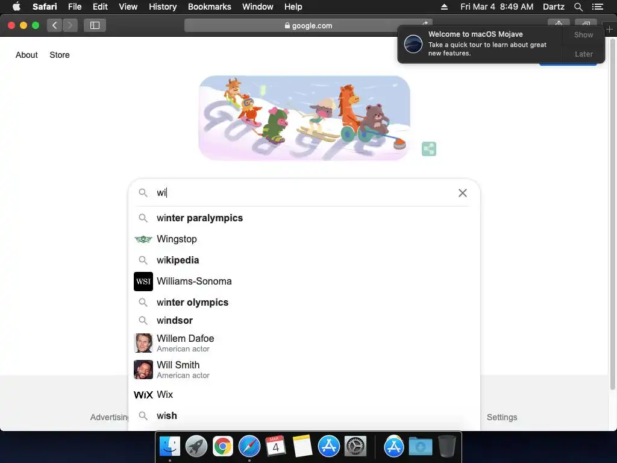
Task: Open the Window menu
Action: [258, 7]
